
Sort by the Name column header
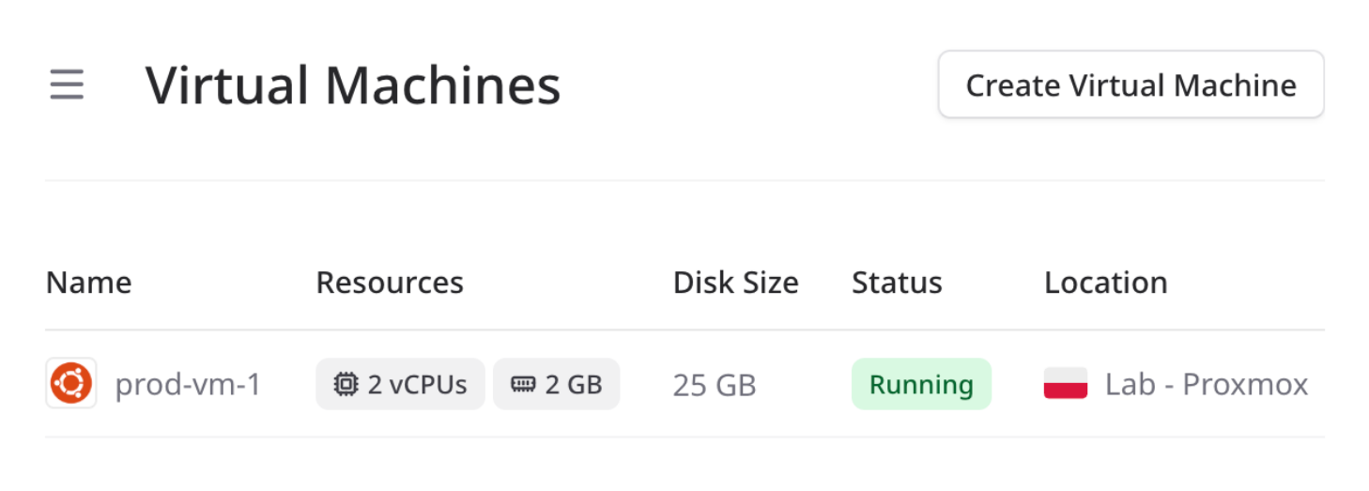point(89,283)
